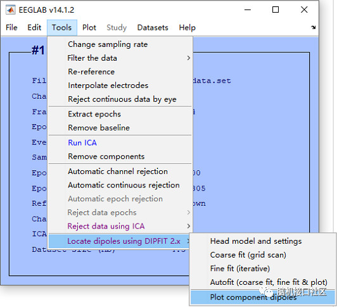Select Interpolate electrodes
337x307 pixels.
[120, 85]
